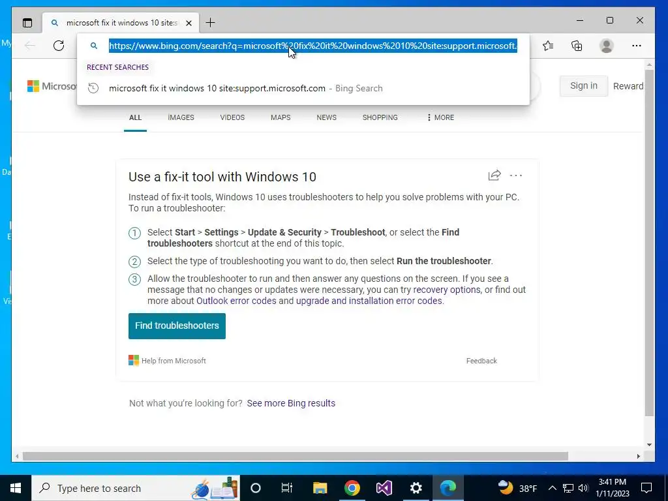This screenshot has width=668, height=501.
Task: Open Task View on the taskbar
Action: pos(287,488)
